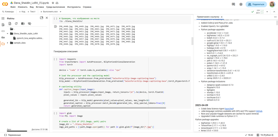Open the settings gear icon
The image size is (278, 137).
[x=241, y=4]
